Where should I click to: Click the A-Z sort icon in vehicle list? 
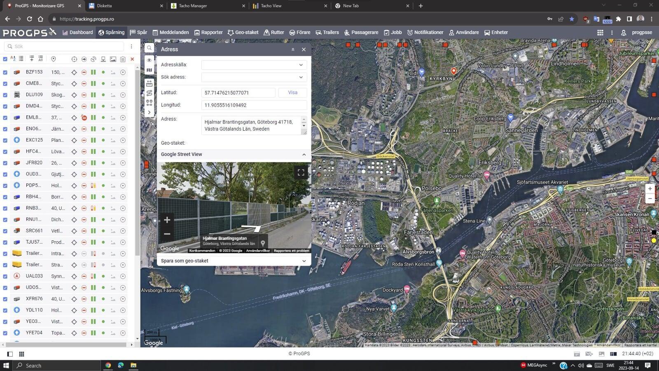pyautogui.click(x=13, y=59)
